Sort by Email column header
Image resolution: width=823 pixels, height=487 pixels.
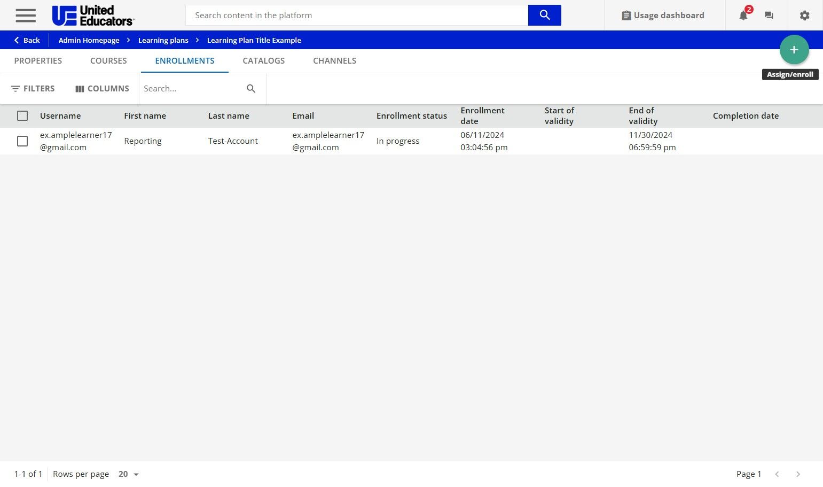pyautogui.click(x=303, y=116)
